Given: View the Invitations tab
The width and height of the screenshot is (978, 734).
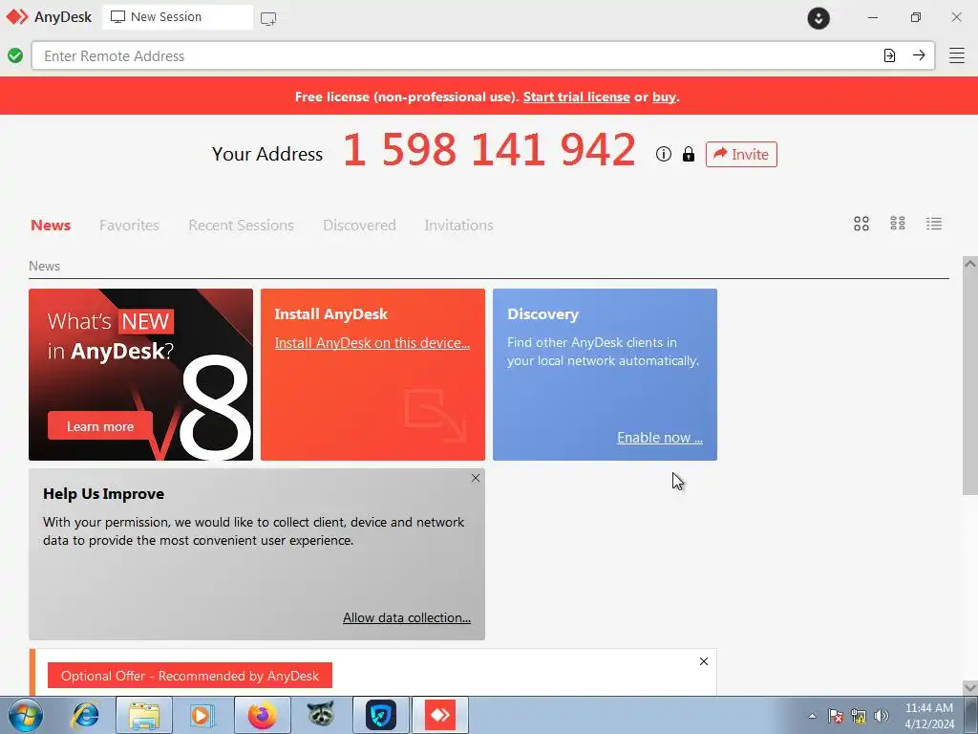Looking at the screenshot, I should click(x=458, y=226).
